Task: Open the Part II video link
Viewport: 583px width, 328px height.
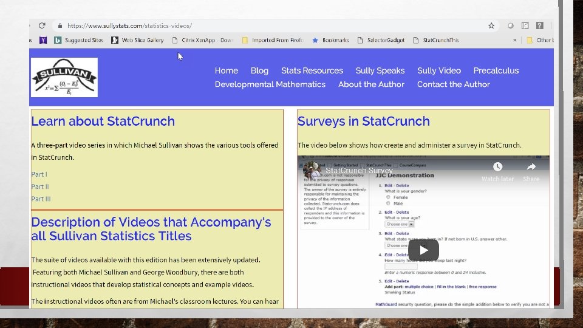Action: click(40, 186)
